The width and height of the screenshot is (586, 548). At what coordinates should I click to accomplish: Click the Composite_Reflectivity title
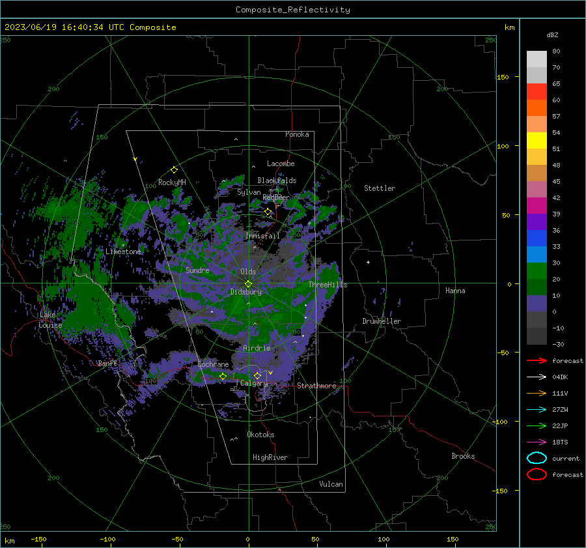point(293,10)
